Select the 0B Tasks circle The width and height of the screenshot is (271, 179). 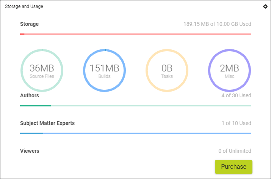pyautogui.click(x=167, y=71)
